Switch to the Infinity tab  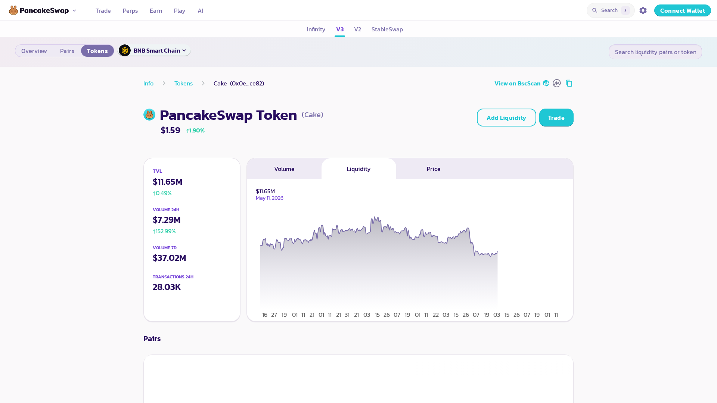[x=316, y=29]
